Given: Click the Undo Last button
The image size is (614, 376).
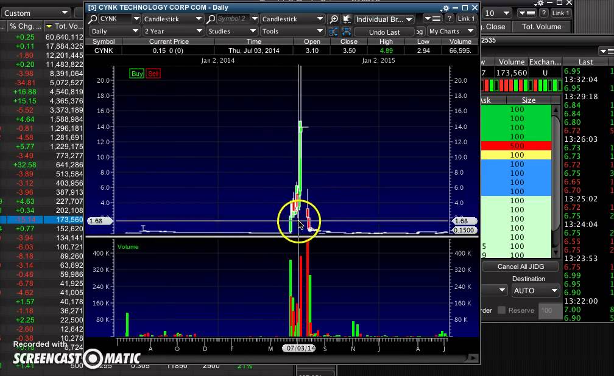Looking at the screenshot, I should (x=384, y=32).
